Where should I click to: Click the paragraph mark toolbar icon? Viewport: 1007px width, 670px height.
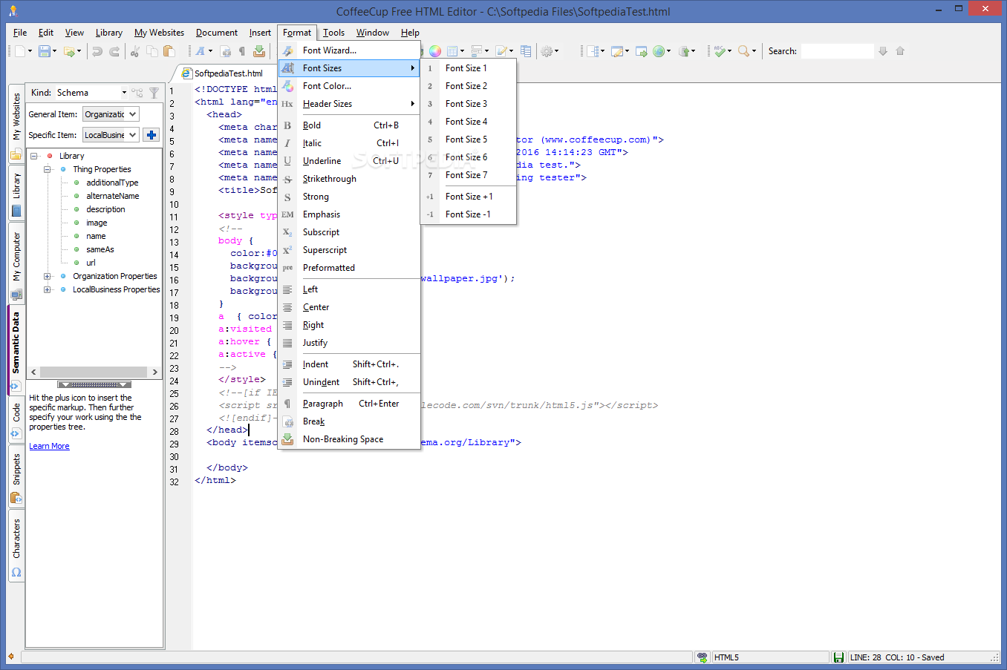(x=242, y=51)
